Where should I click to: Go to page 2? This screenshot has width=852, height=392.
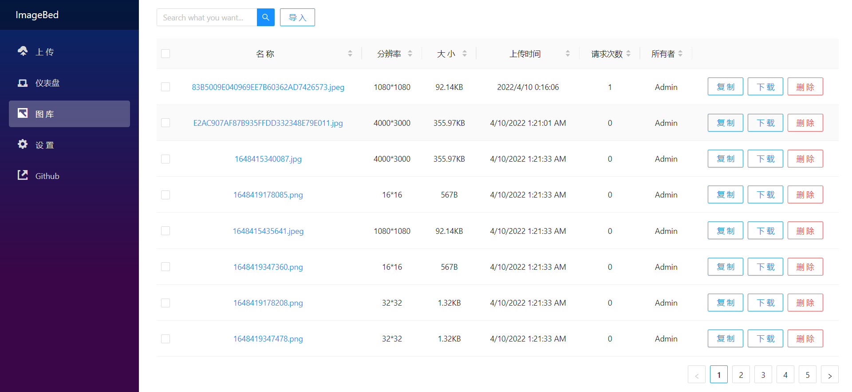pyautogui.click(x=741, y=375)
